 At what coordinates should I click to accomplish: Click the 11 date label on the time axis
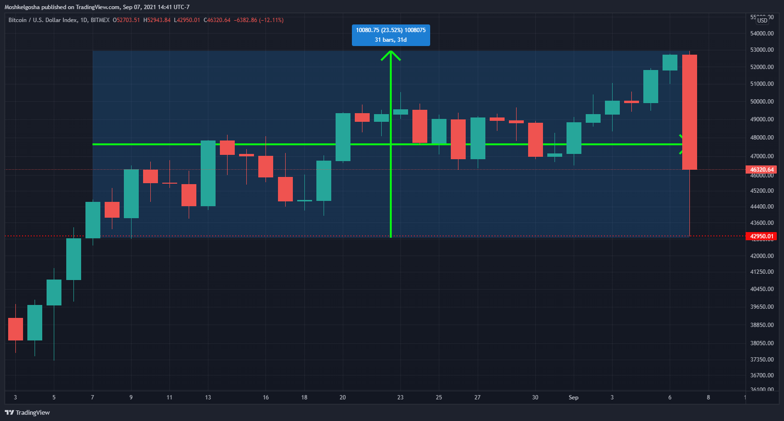(x=169, y=398)
